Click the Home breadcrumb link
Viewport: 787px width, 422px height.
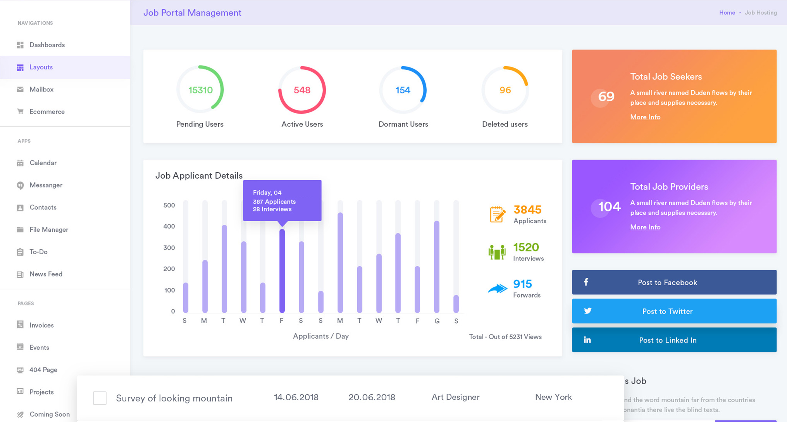pos(727,13)
